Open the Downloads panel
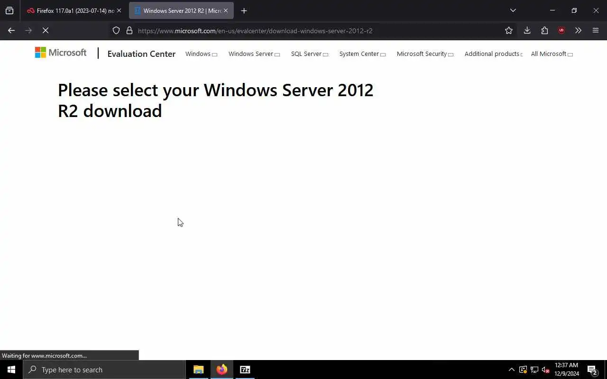The image size is (607, 379). [x=527, y=30]
